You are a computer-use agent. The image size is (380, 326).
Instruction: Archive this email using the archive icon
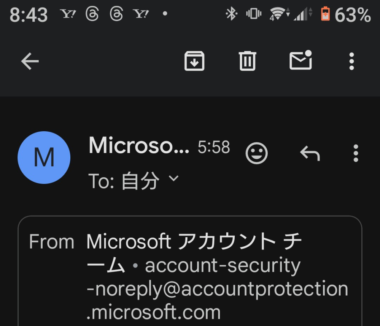click(x=194, y=61)
